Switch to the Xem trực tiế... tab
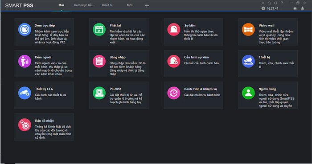The width and height of the screenshot is (312, 164). coord(84,5)
